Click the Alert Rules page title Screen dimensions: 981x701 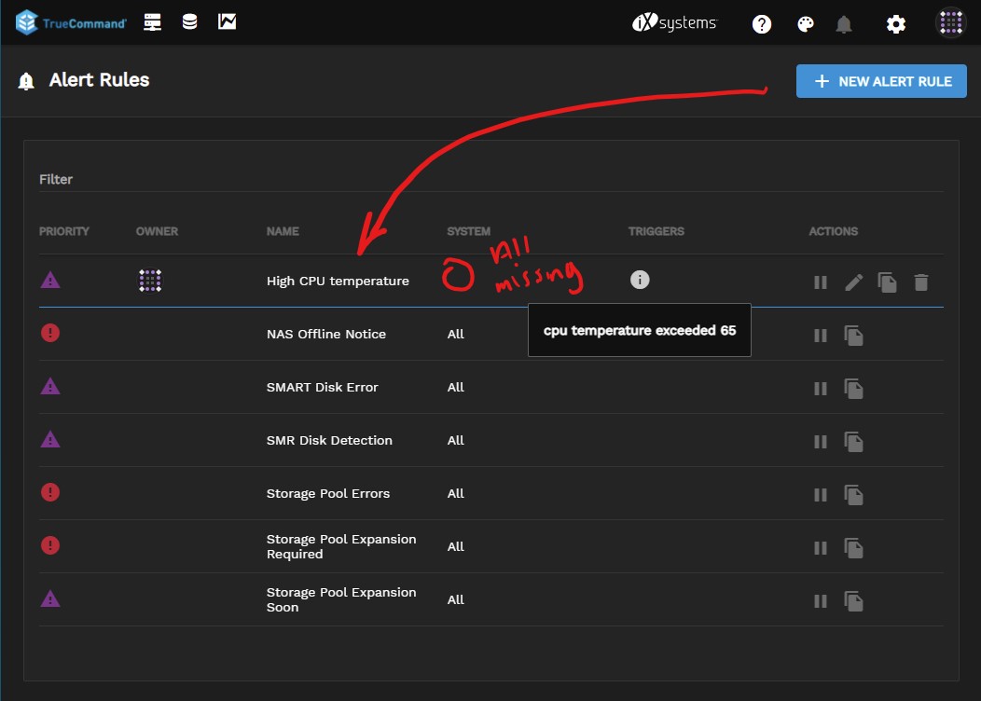point(100,80)
